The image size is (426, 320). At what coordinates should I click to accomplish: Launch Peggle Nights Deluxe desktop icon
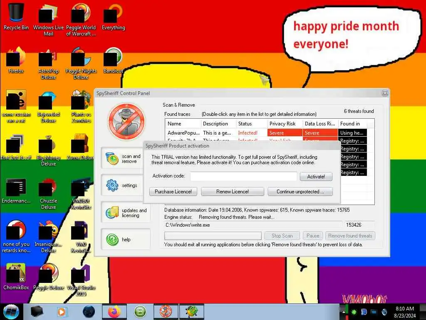[x=81, y=63]
